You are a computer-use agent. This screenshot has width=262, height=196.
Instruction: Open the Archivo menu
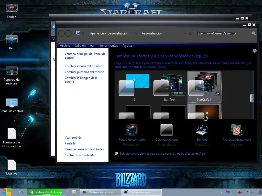(x=65, y=45)
